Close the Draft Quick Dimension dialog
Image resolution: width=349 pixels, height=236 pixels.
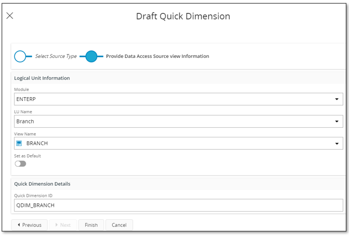10,16
